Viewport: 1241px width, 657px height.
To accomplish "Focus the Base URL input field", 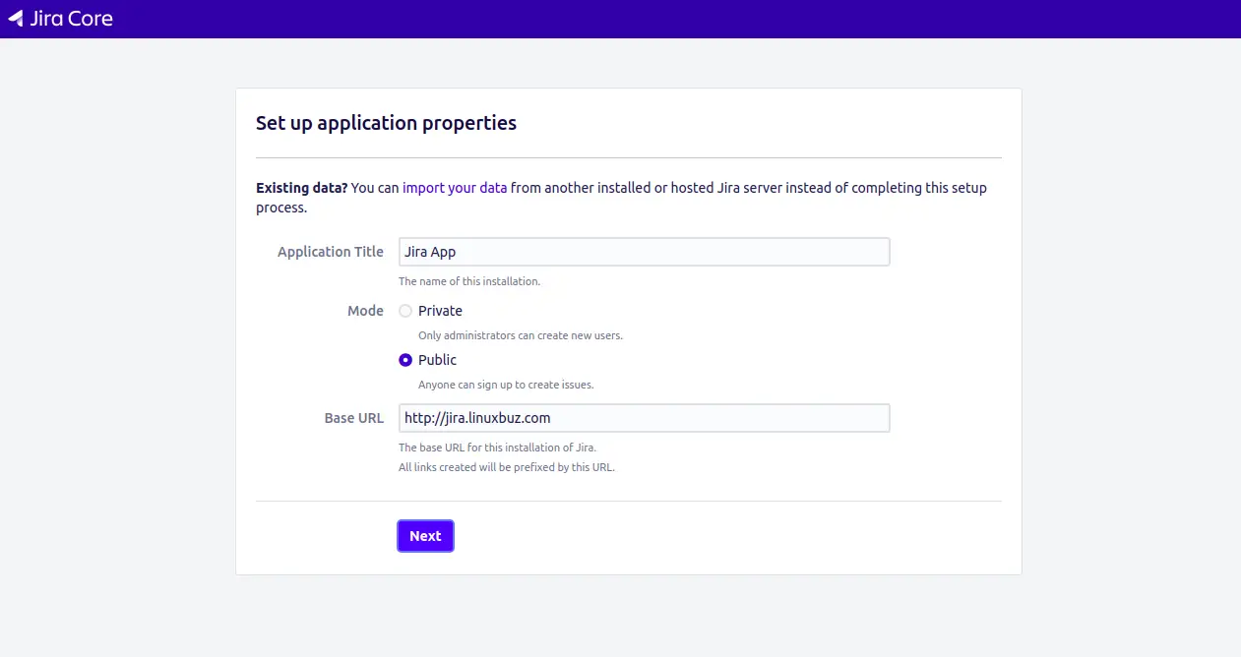I will click(644, 418).
